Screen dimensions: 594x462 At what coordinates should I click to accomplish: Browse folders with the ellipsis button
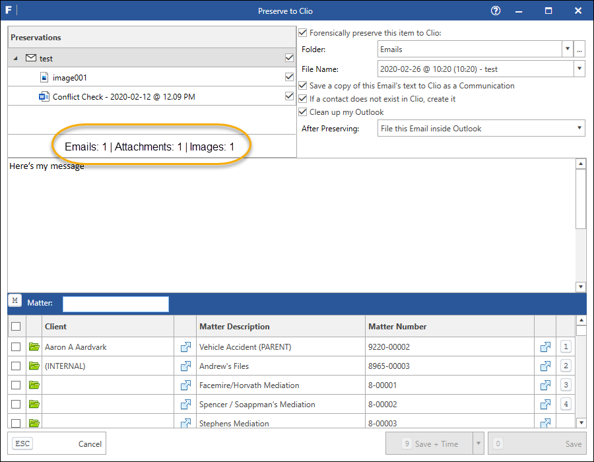579,49
